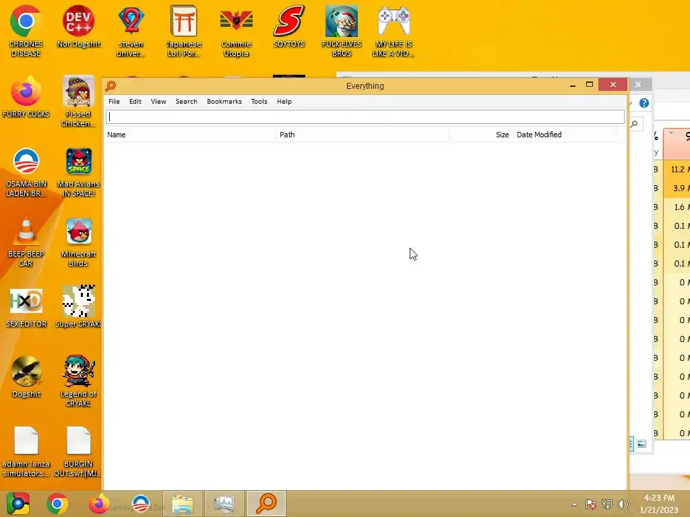The width and height of the screenshot is (690, 517).
Task: Open the Firefox icon labeled FURRY CUCKS
Action: click(x=26, y=97)
